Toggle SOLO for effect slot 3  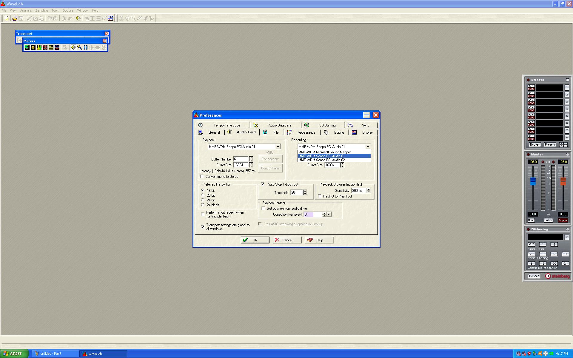[x=531, y=103]
